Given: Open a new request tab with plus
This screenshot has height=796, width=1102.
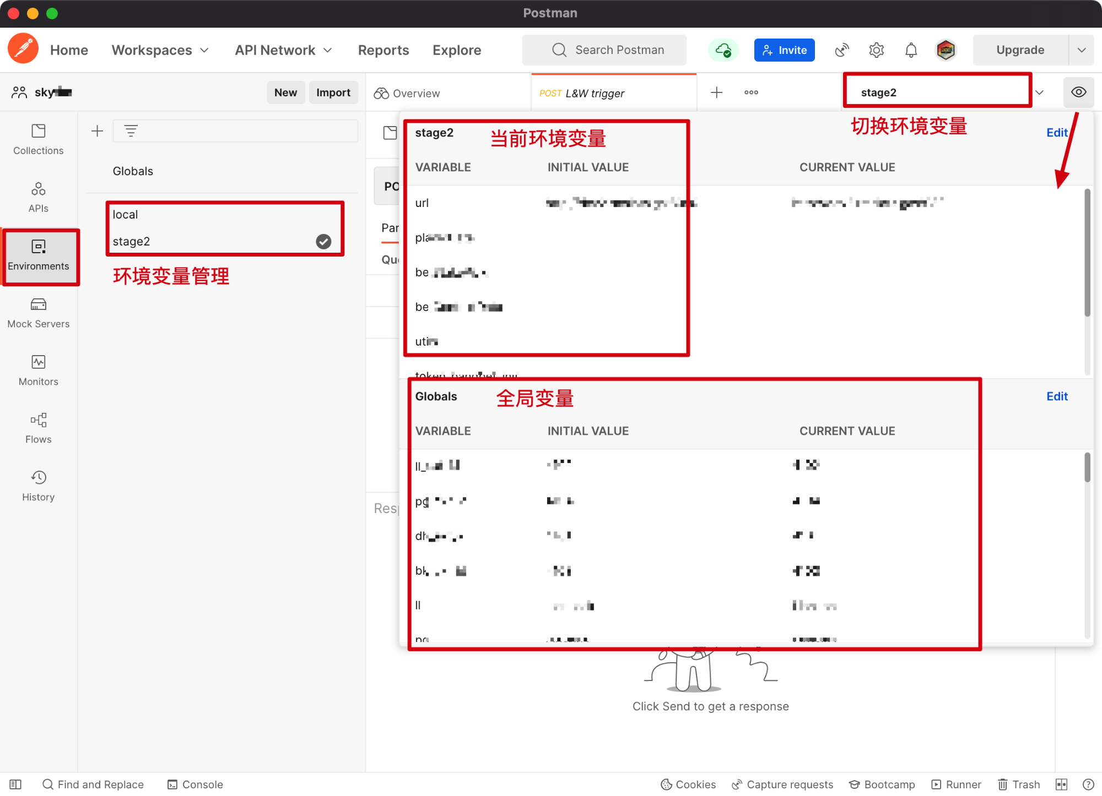Looking at the screenshot, I should point(717,92).
